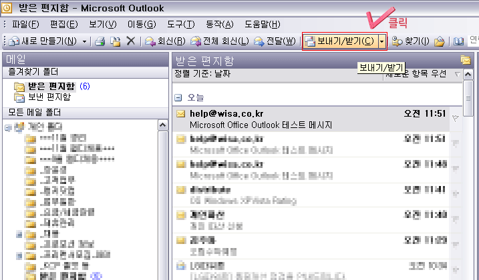Viewport: 479px width, 280px height.
Task: Open the 이동(G) menu
Action: 142,24
